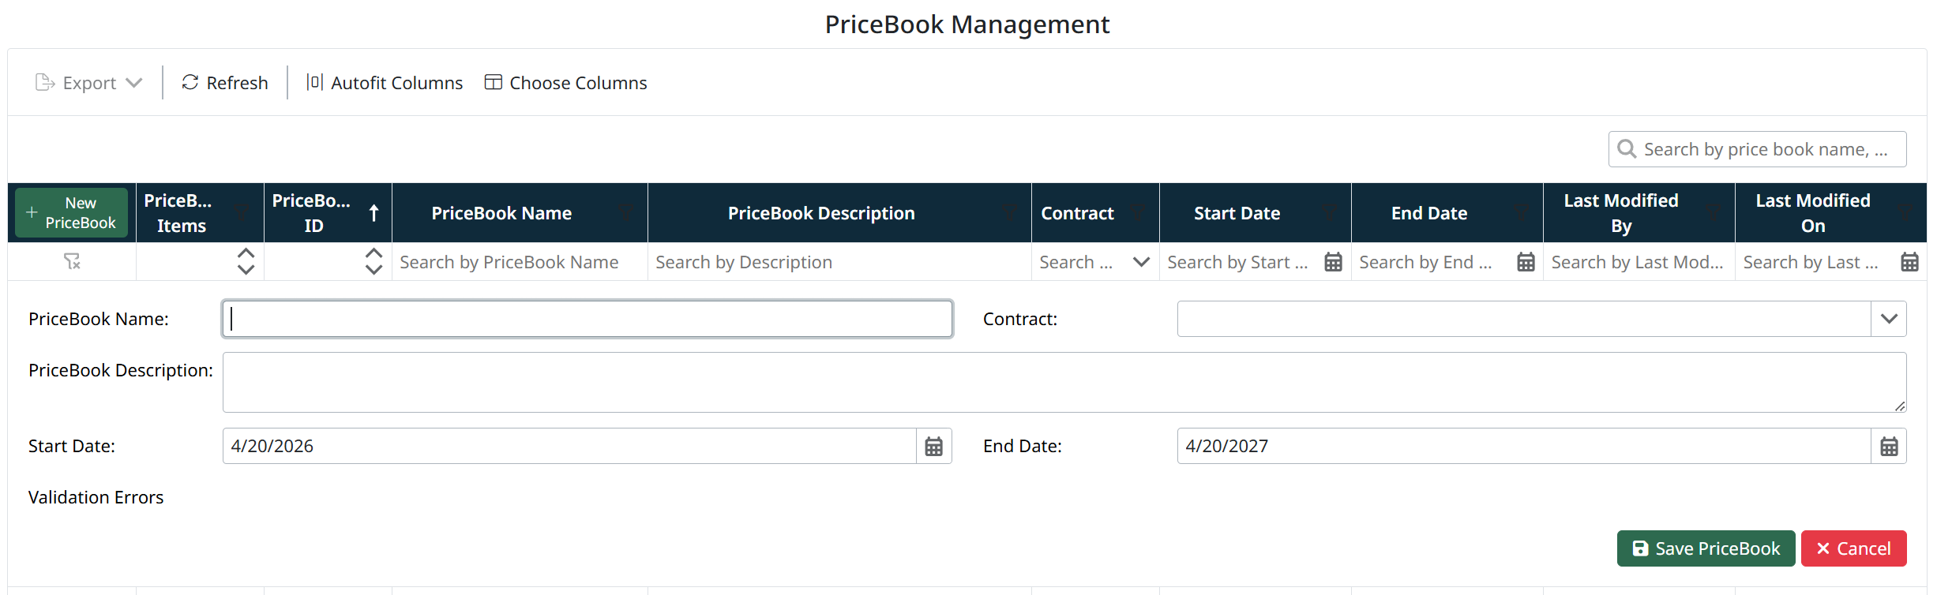The height and width of the screenshot is (595, 1937).
Task: Click Autofit Columns in the toolbar
Action: pyautogui.click(x=385, y=83)
